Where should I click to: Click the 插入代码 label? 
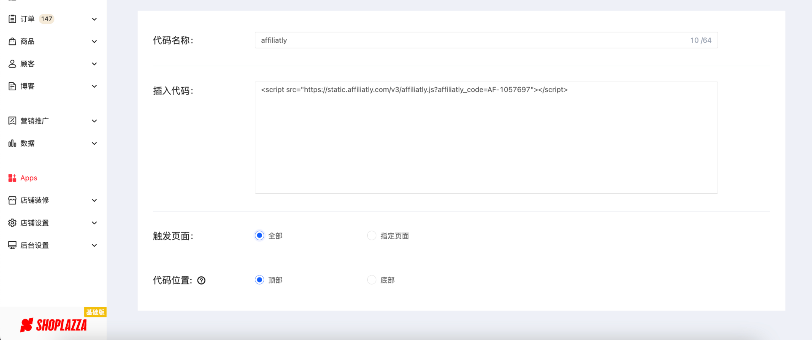[173, 91]
